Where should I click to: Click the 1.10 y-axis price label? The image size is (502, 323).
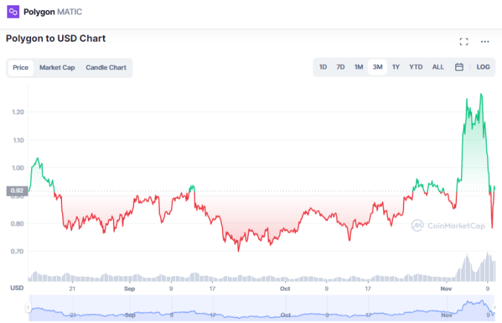point(18,140)
